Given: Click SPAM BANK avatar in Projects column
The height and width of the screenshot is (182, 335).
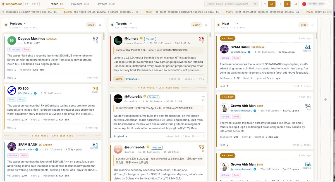Looking at the screenshot, I should tap(12, 147).
